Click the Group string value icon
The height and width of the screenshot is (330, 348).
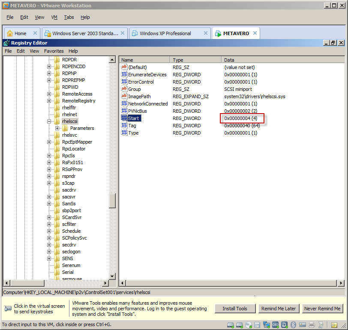124,89
